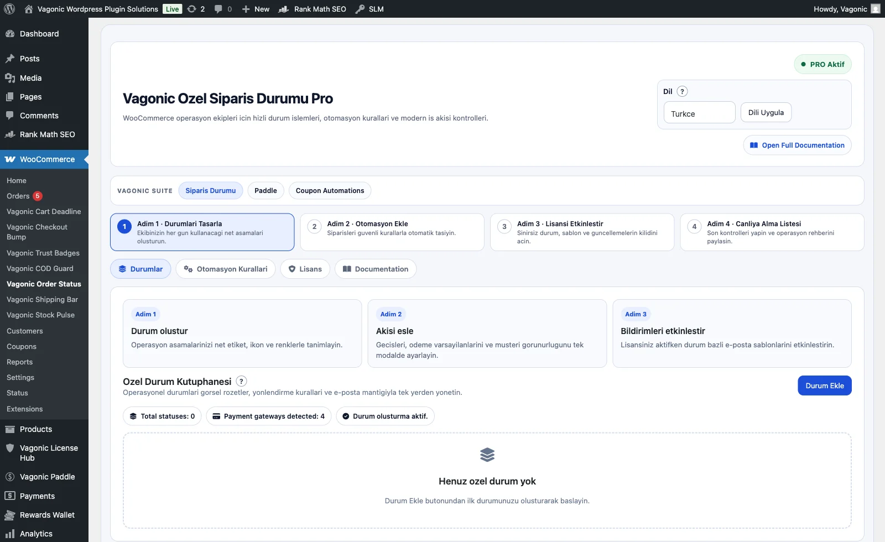The width and height of the screenshot is (885, 542).
Task: Open the comments bubble icon in admin bar
Action: 223,9
